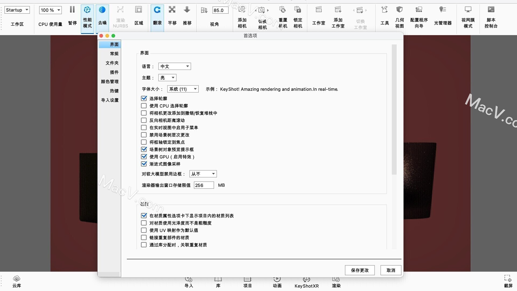The height and width of the screenshot is (291, 517).
Task: Launch KeyShotXR from the bottom bar
Action: 306,282
